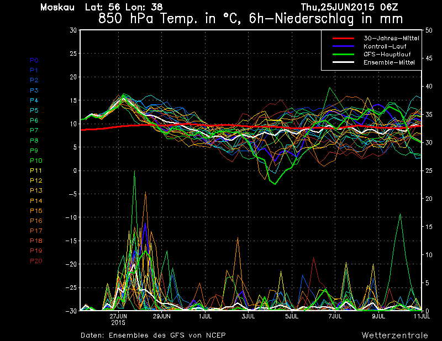The height and width of the screenshot is (341, 442).
Task: Click the 5JUL date axis label
Action: [x=292, y=316]
